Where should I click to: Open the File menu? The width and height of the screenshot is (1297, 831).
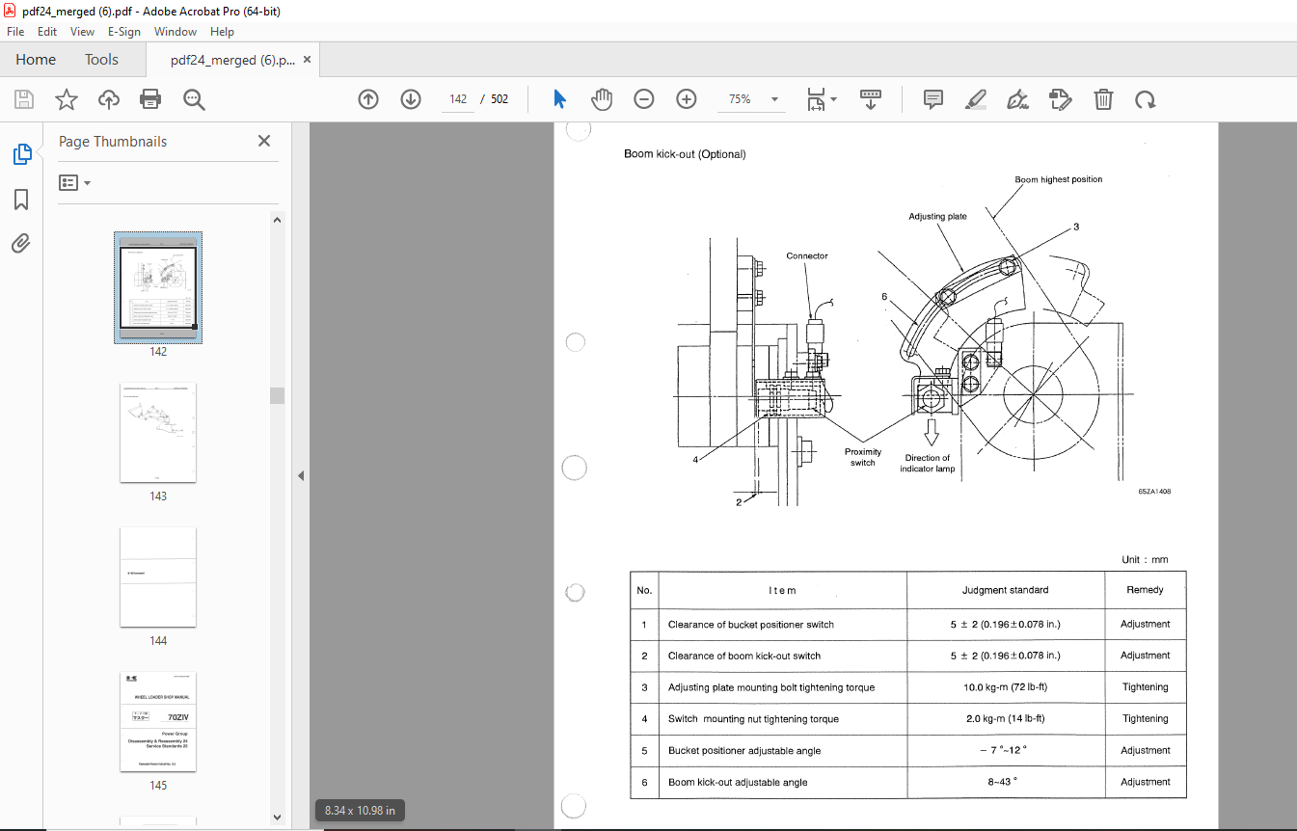(15, 32)
